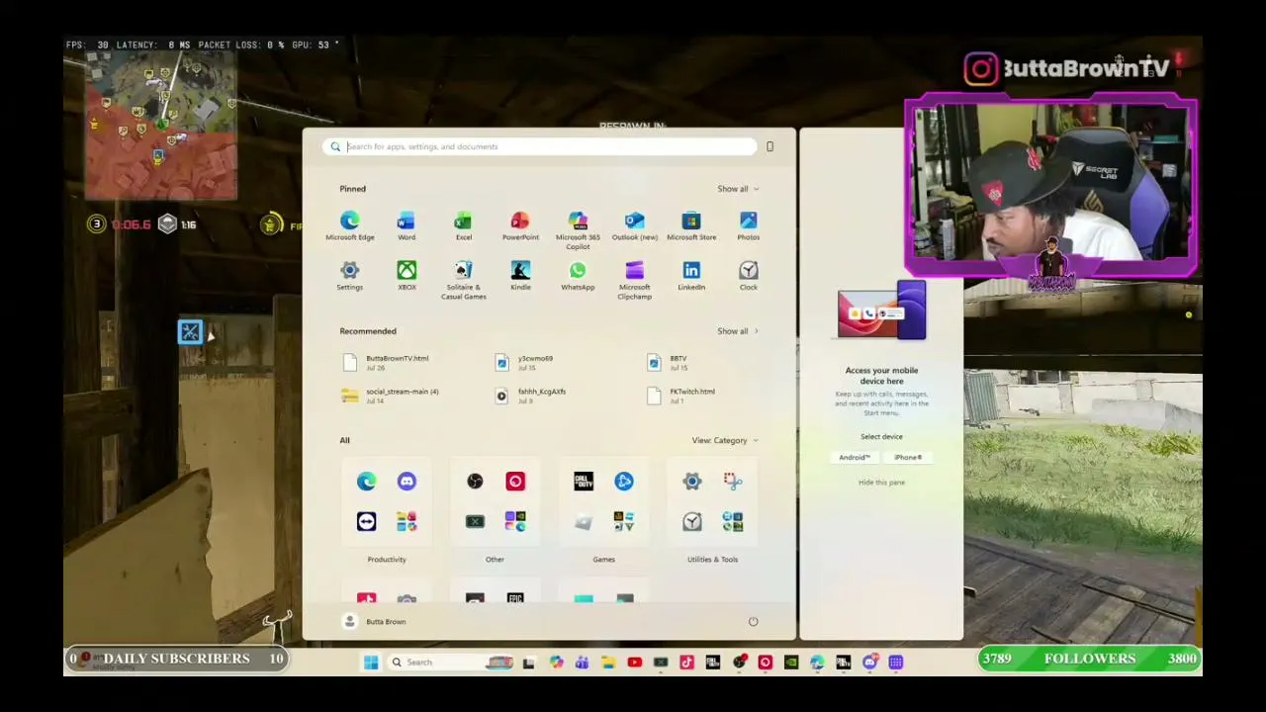Open PowerPoint pinned app

(x=520, y=225)
